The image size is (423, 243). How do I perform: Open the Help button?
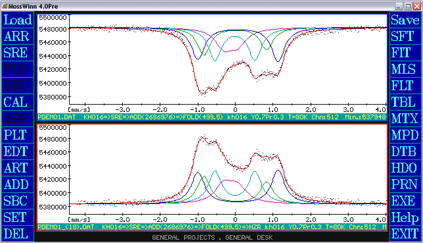405,217
